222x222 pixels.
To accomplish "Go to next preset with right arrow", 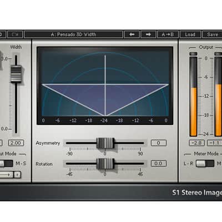I will click(x=148, y=34).
